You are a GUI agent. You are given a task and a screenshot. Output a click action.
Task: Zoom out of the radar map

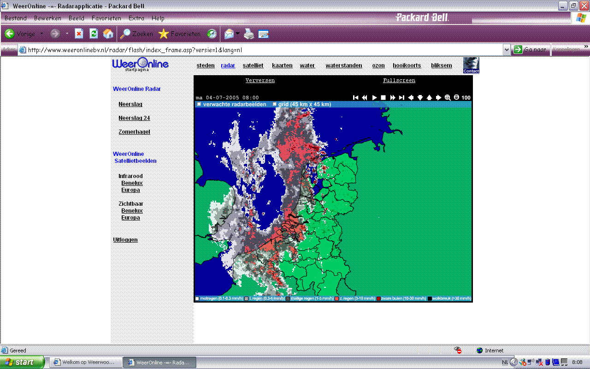456,97
